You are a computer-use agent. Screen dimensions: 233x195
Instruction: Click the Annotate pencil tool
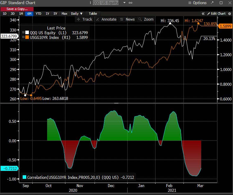click(106, 19)
